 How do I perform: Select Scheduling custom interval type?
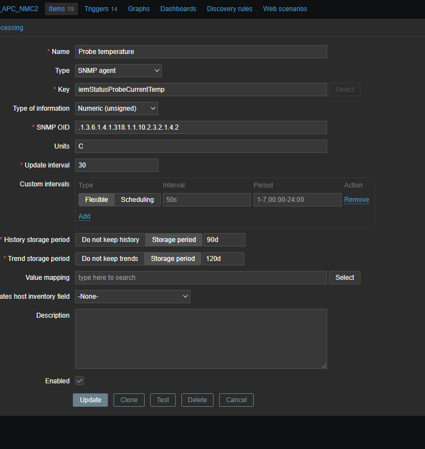(x=137, y=200)
